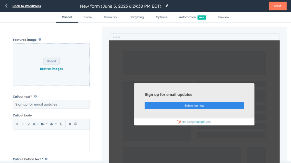Open the emoji picker

[x=76, y=124]
